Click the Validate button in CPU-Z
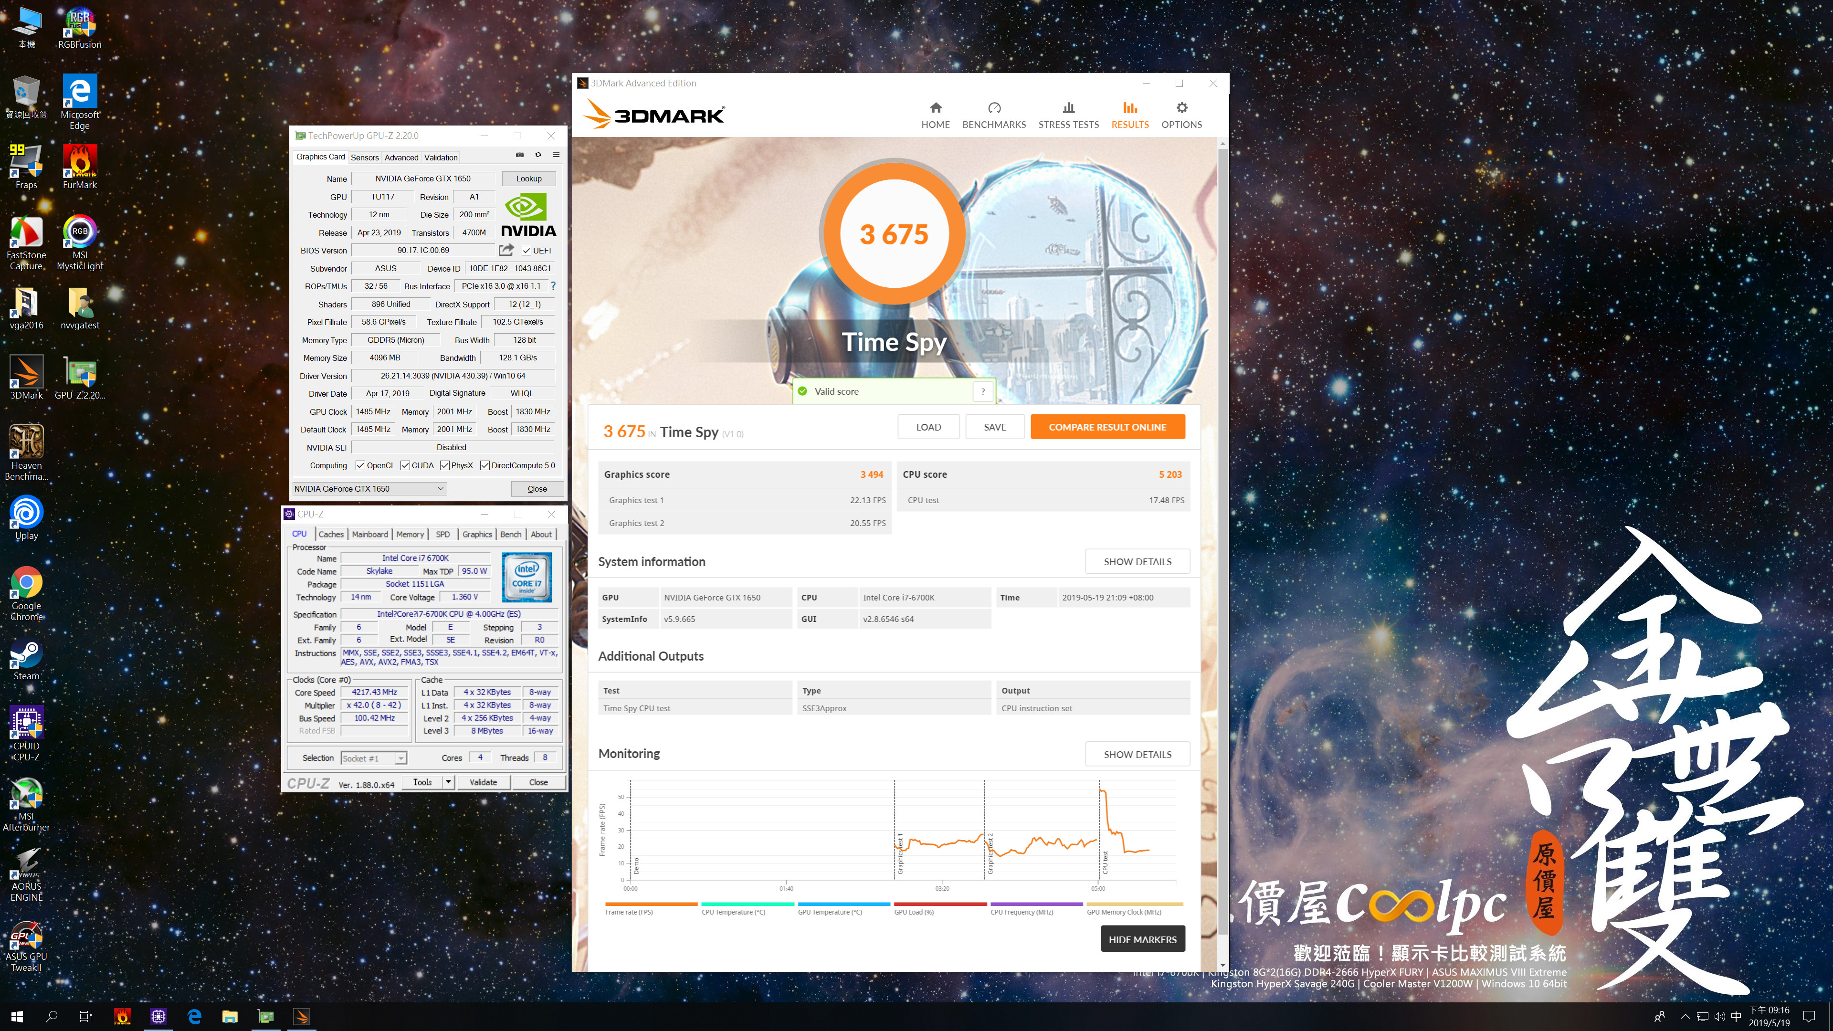The height and width of the screenshot is (1031, 1833). point(483,782)
